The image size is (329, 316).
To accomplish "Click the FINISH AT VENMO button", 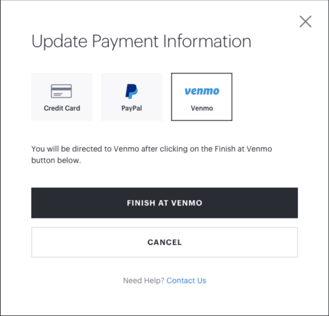I will [x=164, y=203].
